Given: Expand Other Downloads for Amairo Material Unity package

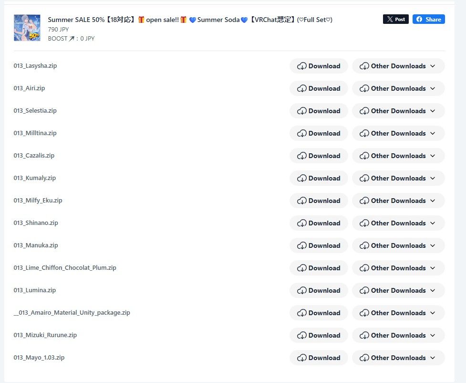Looking at the screenshot, I should pyautogui.click(x=398, y=313).
